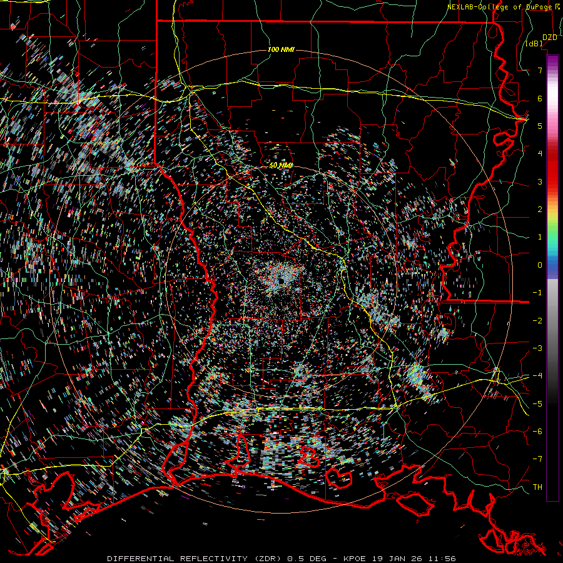Click the 1 dB tick label
This screenshot has width=563, height=563.
[x=540, y=237]
